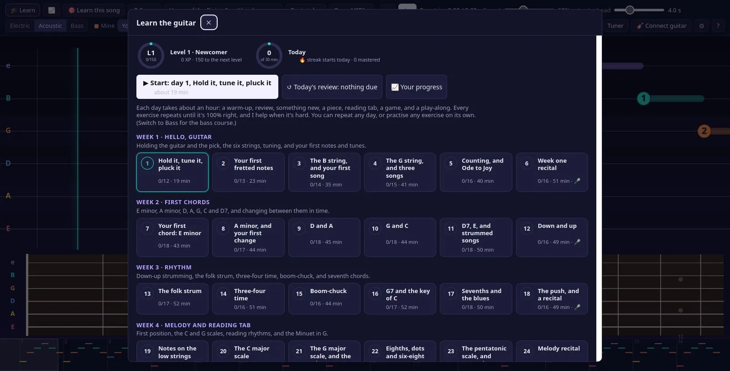
Task: Open Today's review: nothing due
Action: (x=332, y=87)
